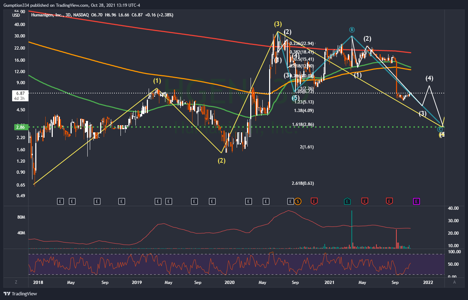
Task: Click the Fibonacci 0.382(18.41) level label
Action: [302, 52]
